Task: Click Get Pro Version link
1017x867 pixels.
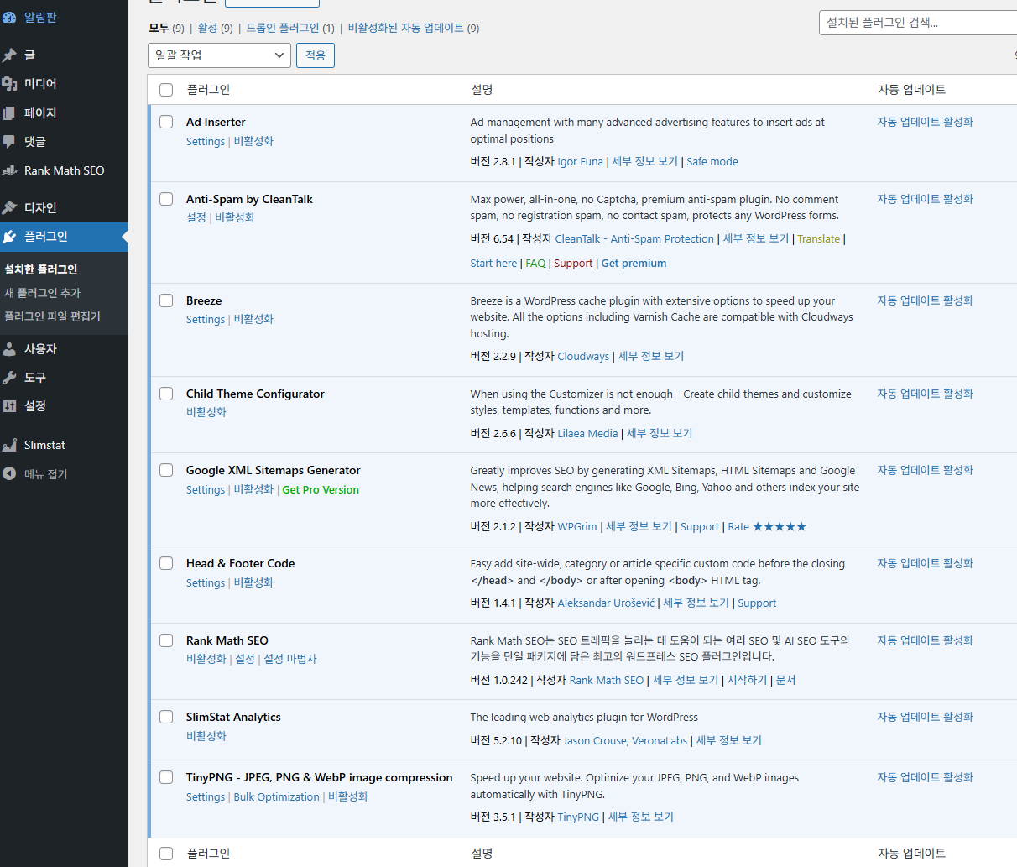Action: [x=321, y=490]
